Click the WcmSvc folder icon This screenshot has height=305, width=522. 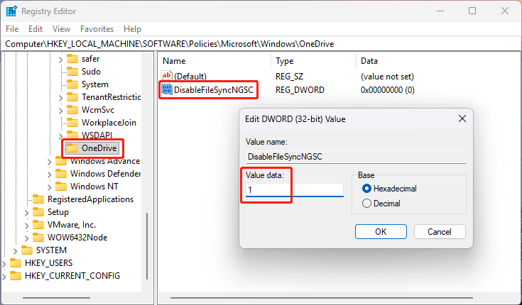(x=72, y=110)
